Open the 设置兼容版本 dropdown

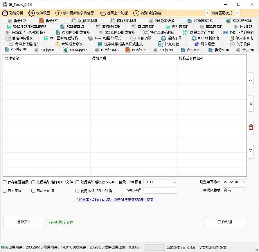pos(235,182)
